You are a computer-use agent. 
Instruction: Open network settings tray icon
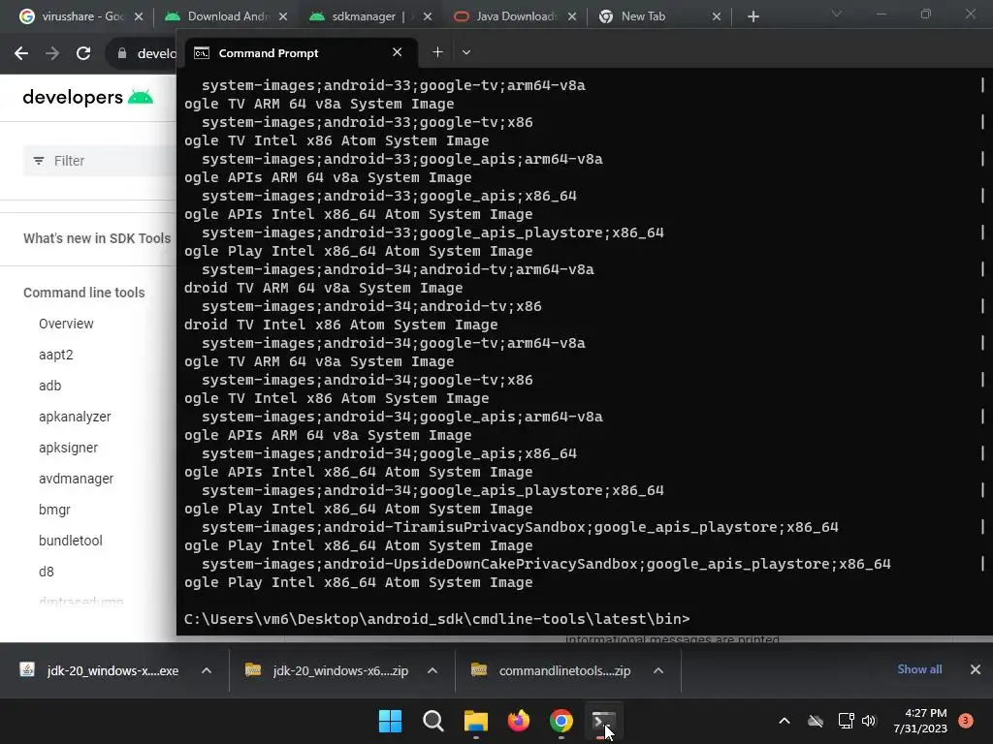(846, 721)
